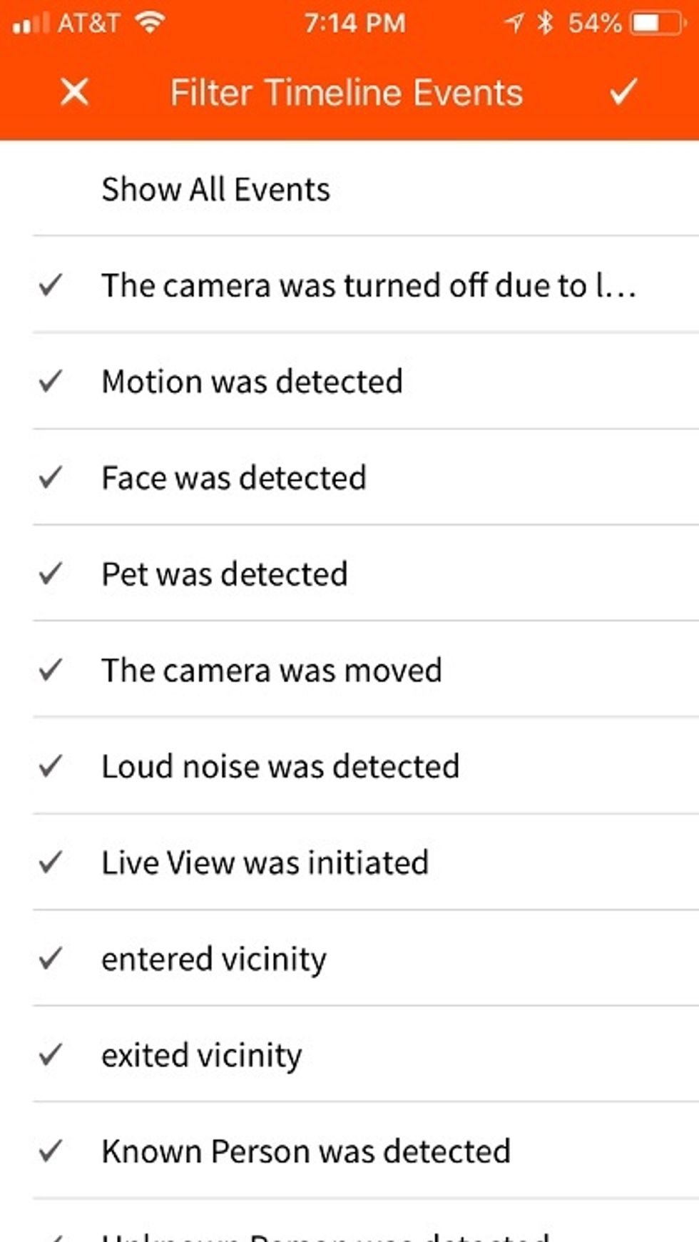Uncheck the camera was turned off event

(x=51, y=285)
